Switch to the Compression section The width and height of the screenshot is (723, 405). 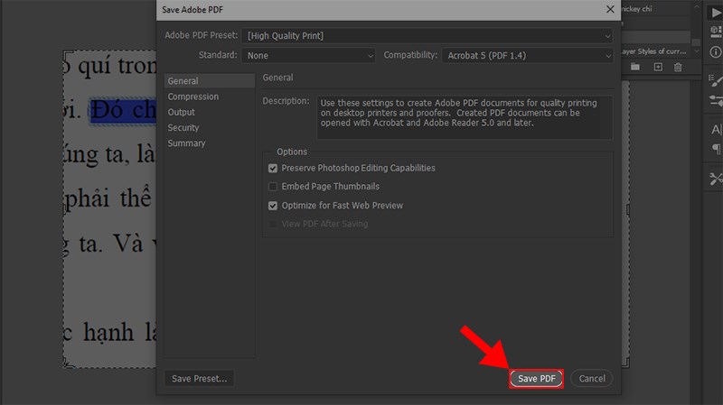pyautogui.click(x=192, y=97)
